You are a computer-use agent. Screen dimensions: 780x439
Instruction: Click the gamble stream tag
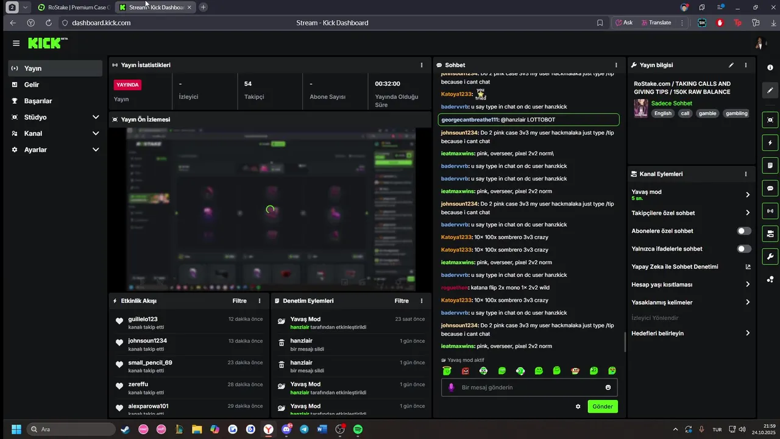coord(707,113)
